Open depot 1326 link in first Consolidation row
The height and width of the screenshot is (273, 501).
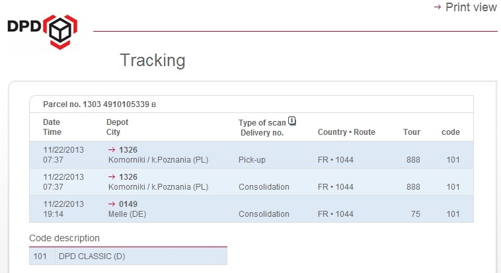pyautogui.click(x=128, y=176)
